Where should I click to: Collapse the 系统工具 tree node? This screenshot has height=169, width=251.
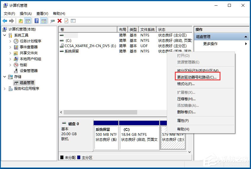pos(4,35)
